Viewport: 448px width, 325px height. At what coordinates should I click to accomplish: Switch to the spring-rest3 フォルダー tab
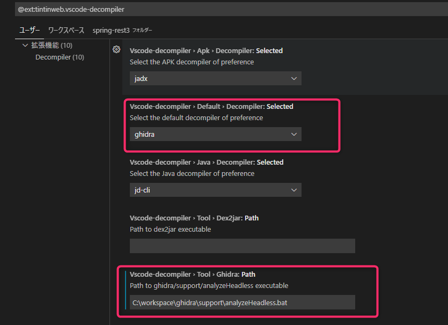(x=122, y=30)
